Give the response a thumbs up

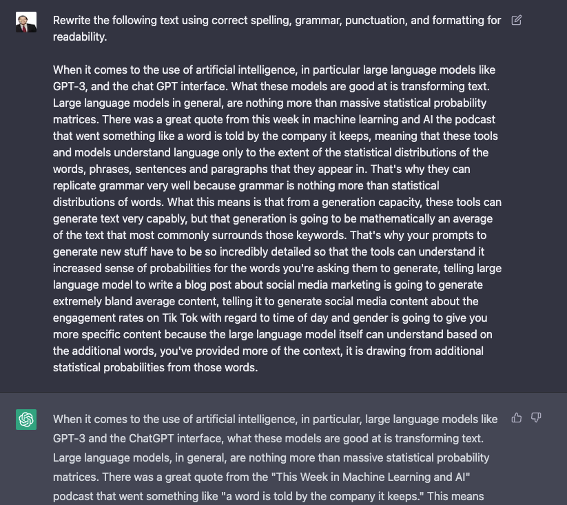(517, 418)
